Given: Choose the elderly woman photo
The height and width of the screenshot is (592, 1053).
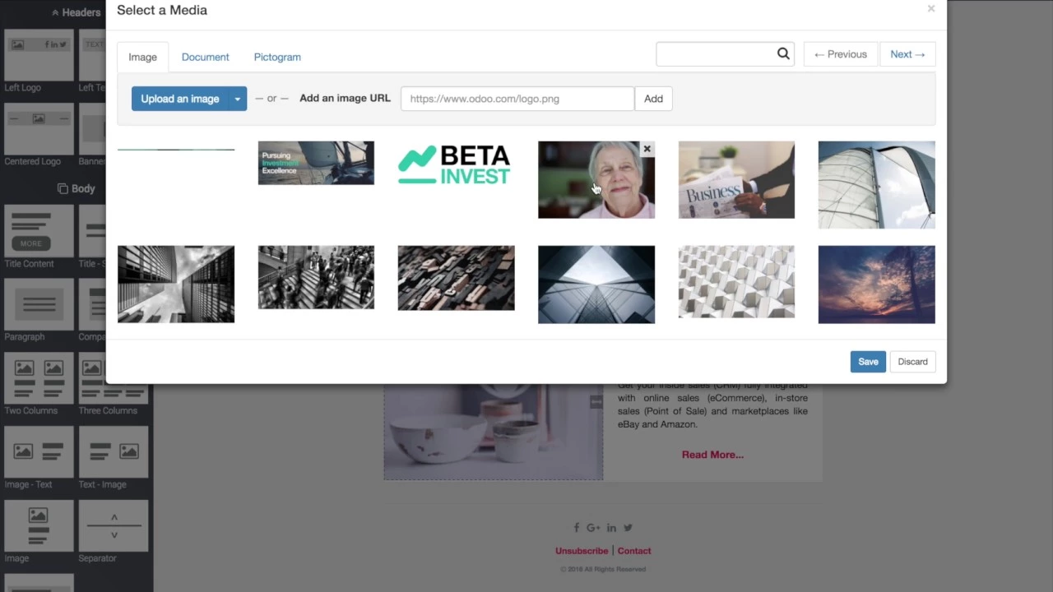Looking at the screenshot, I should pyautogui.click(x=596, y=180).
